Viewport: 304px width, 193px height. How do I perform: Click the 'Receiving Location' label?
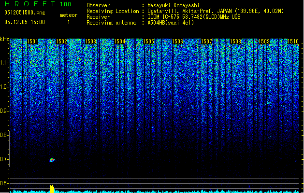tap(113, 11)
